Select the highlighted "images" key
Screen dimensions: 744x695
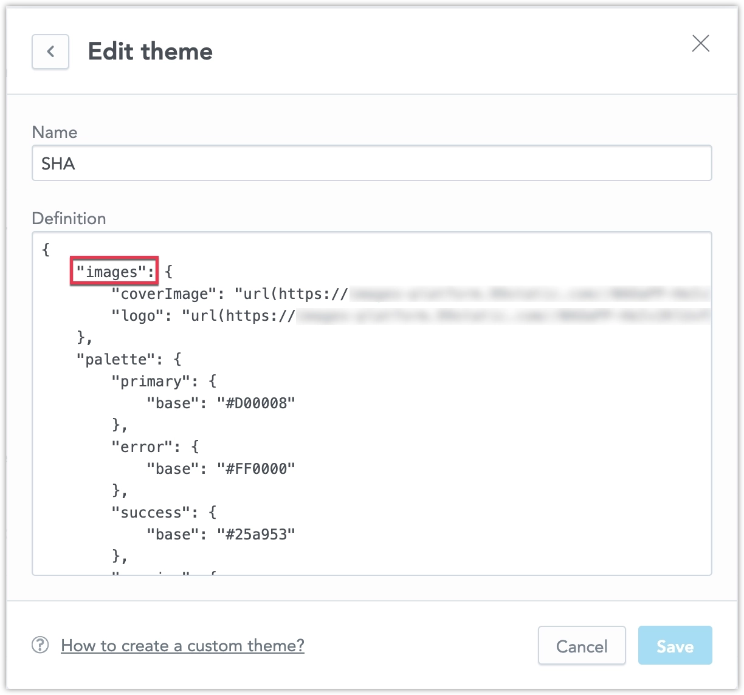pos(113,272)
